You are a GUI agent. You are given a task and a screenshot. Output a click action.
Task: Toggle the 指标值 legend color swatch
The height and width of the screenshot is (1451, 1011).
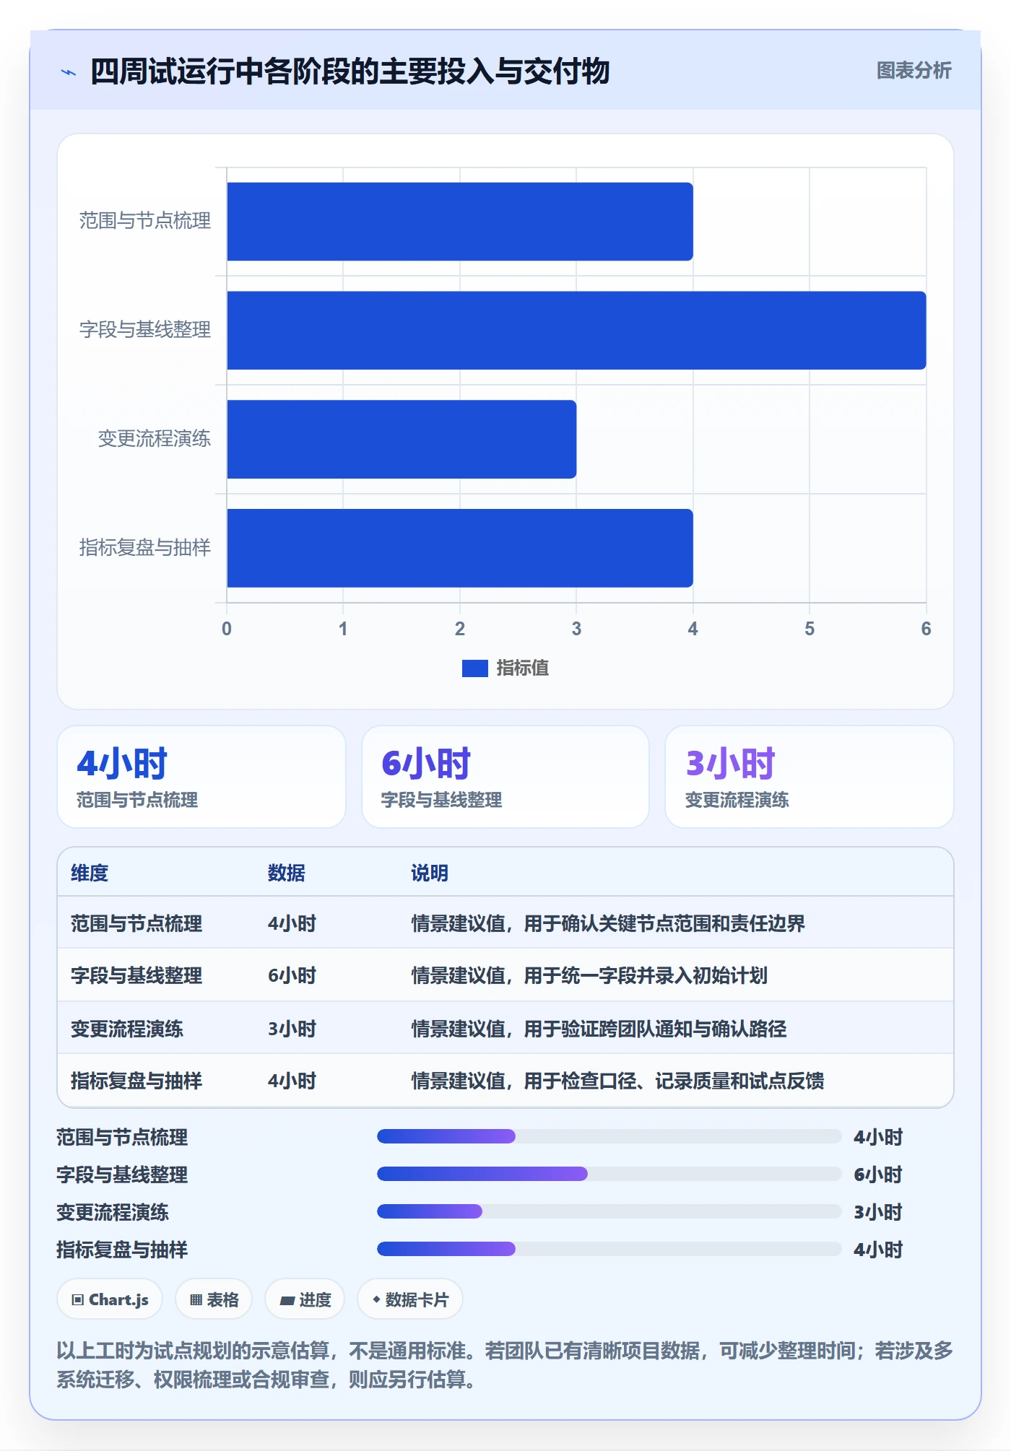click(474, 668)
